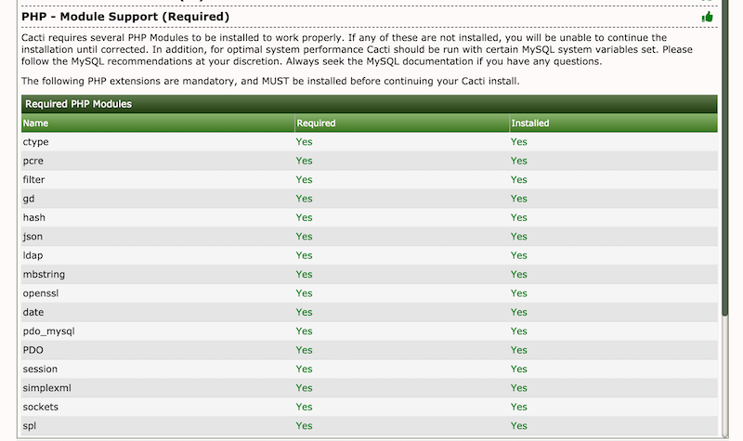The height and width of the screenshot is (441, 743).
Task: Select the mbstring module row
Action: click(x=369, y=274)
